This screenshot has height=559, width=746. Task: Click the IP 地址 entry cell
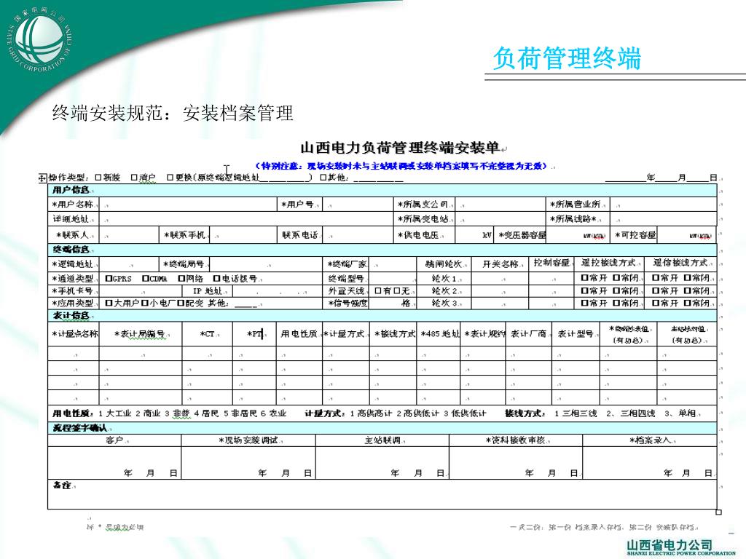pos(278,290)
